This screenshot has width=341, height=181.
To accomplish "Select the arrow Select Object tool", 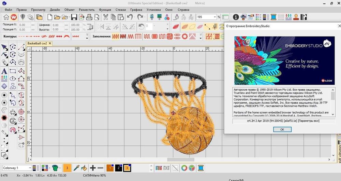I will coord(4,47).
